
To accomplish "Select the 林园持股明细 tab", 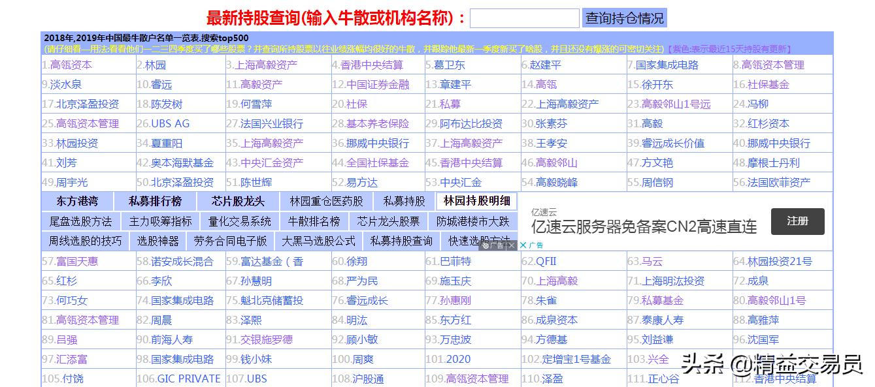I will [476, 201].
